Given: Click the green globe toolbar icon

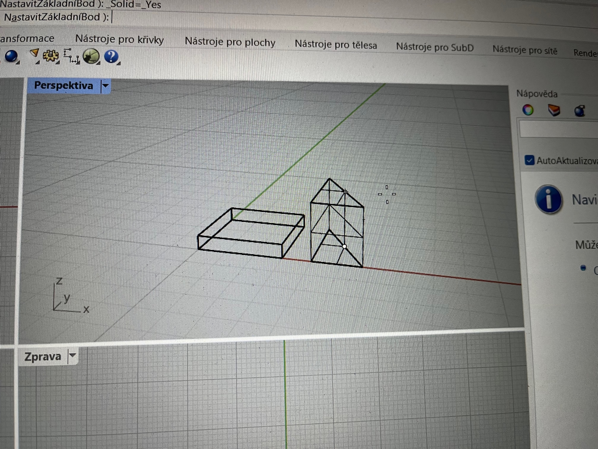Looking at the screenshot, I should 91,56.
